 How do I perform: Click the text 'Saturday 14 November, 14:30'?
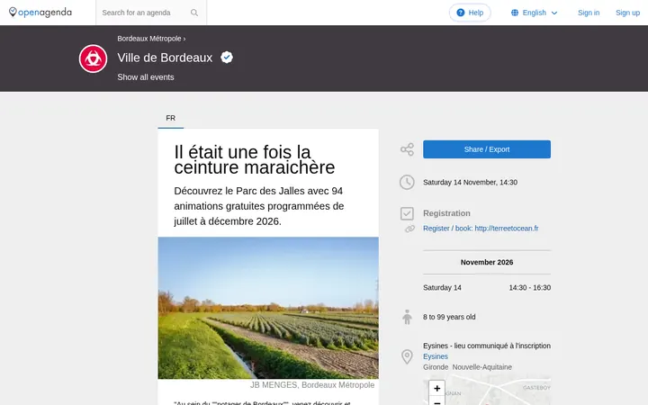(x=470, y=182)
